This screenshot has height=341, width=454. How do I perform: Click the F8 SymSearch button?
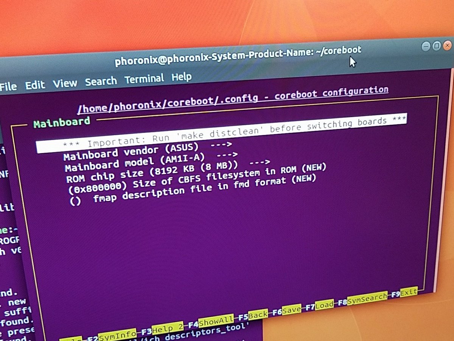pyautogui.click(x=363, y=299)
